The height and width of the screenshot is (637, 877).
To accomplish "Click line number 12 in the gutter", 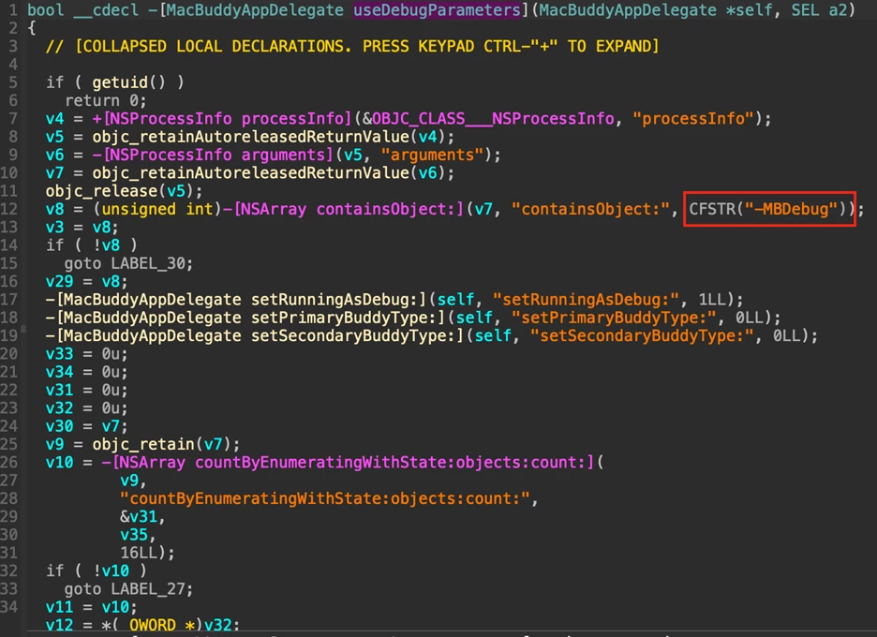I will pyautogui.click(x=10, y=209).
